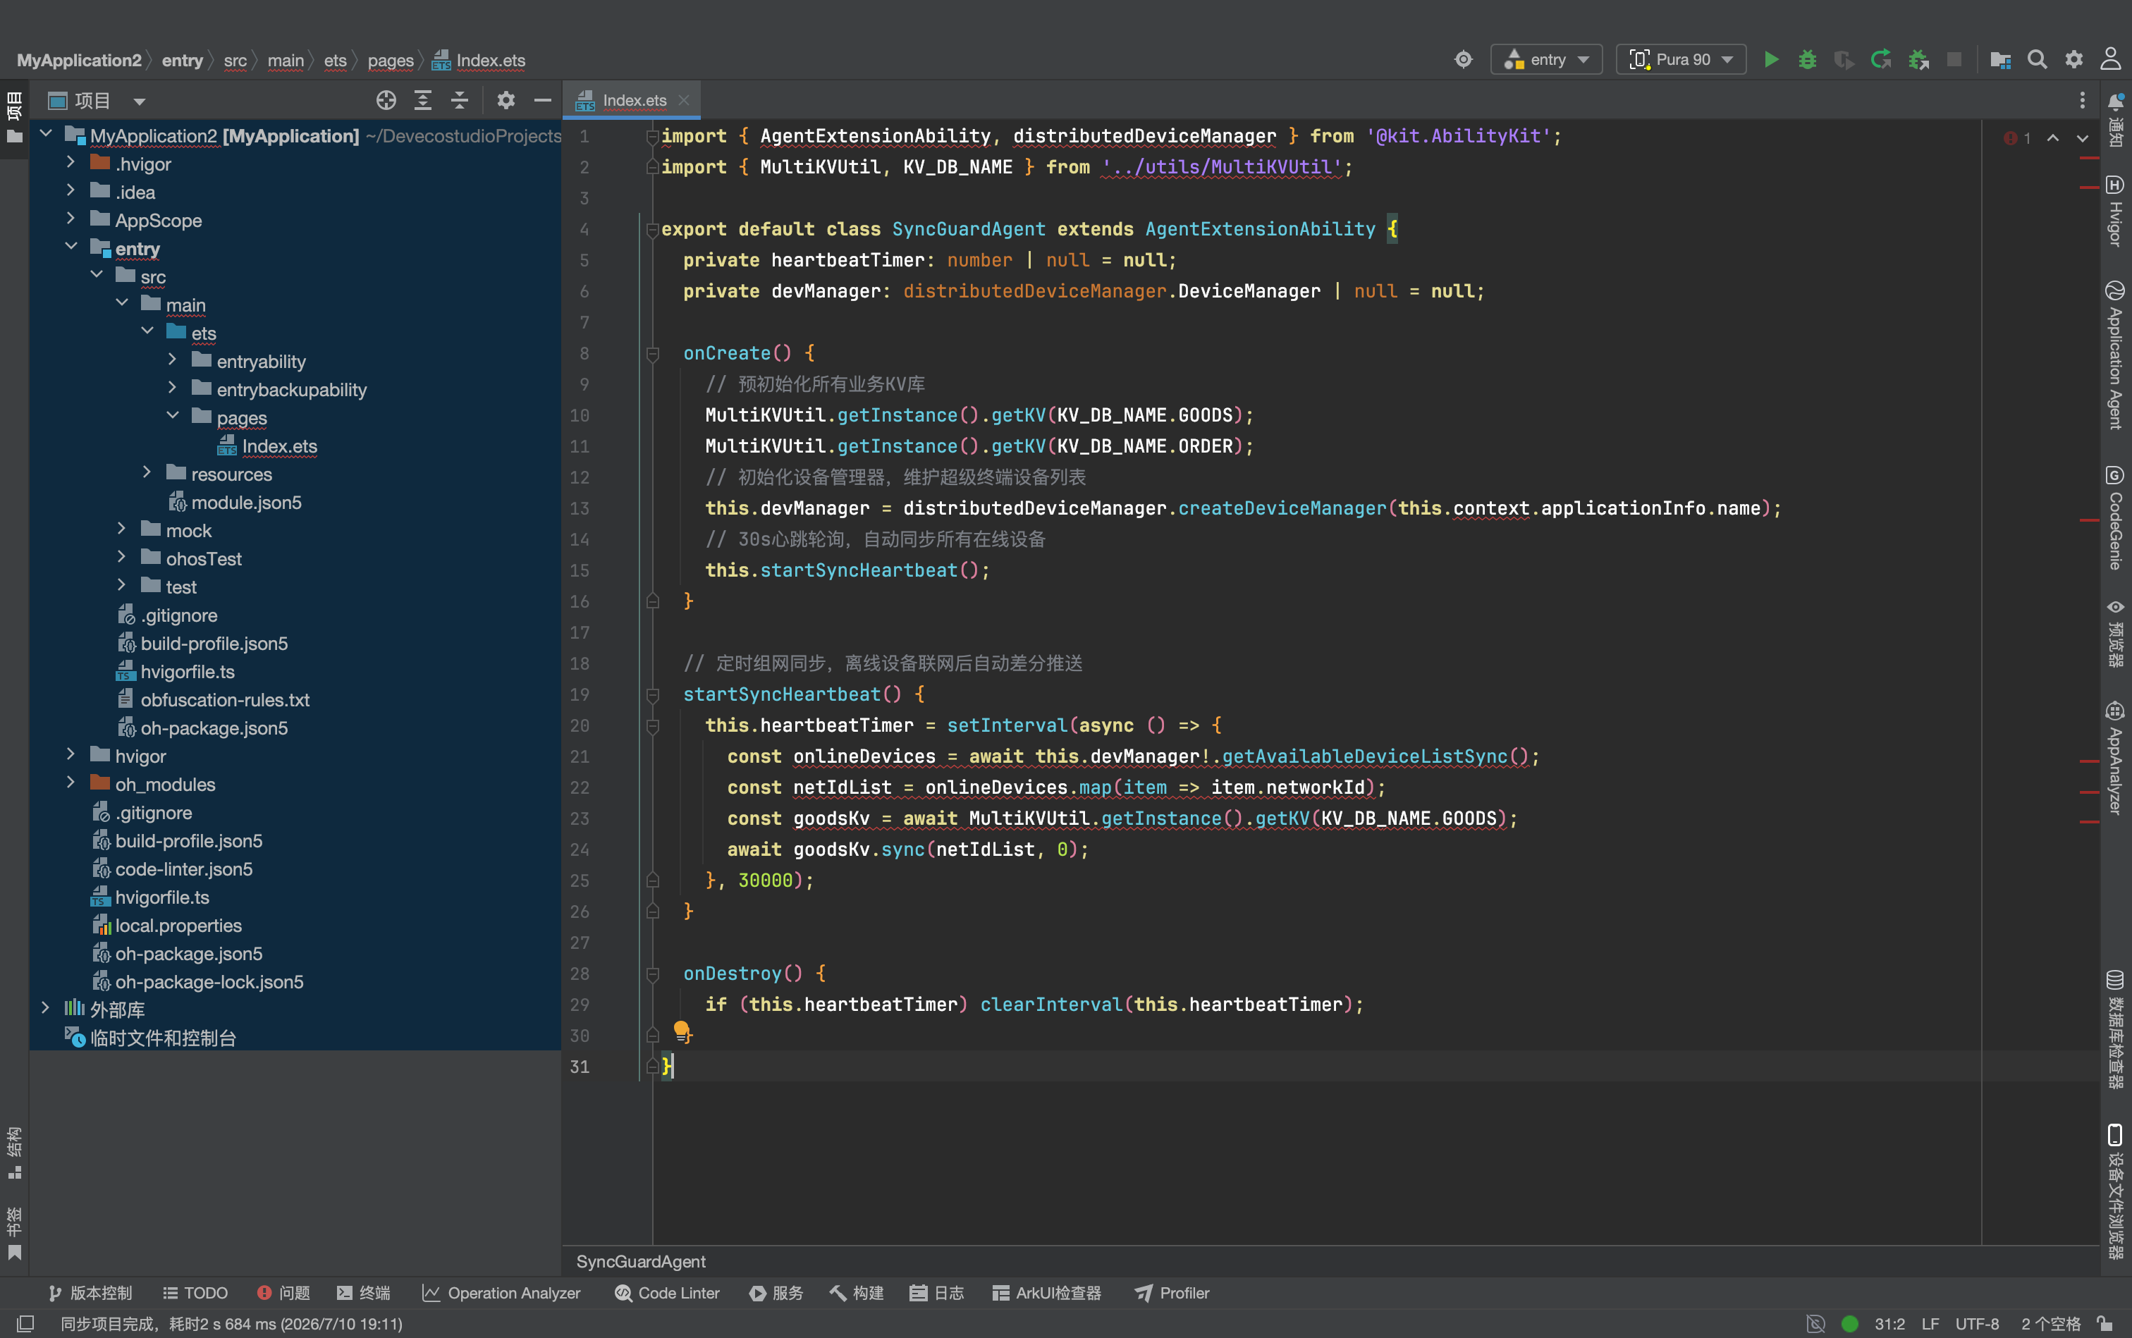Open editor tab options three-dot menu

coord(2083,100)
